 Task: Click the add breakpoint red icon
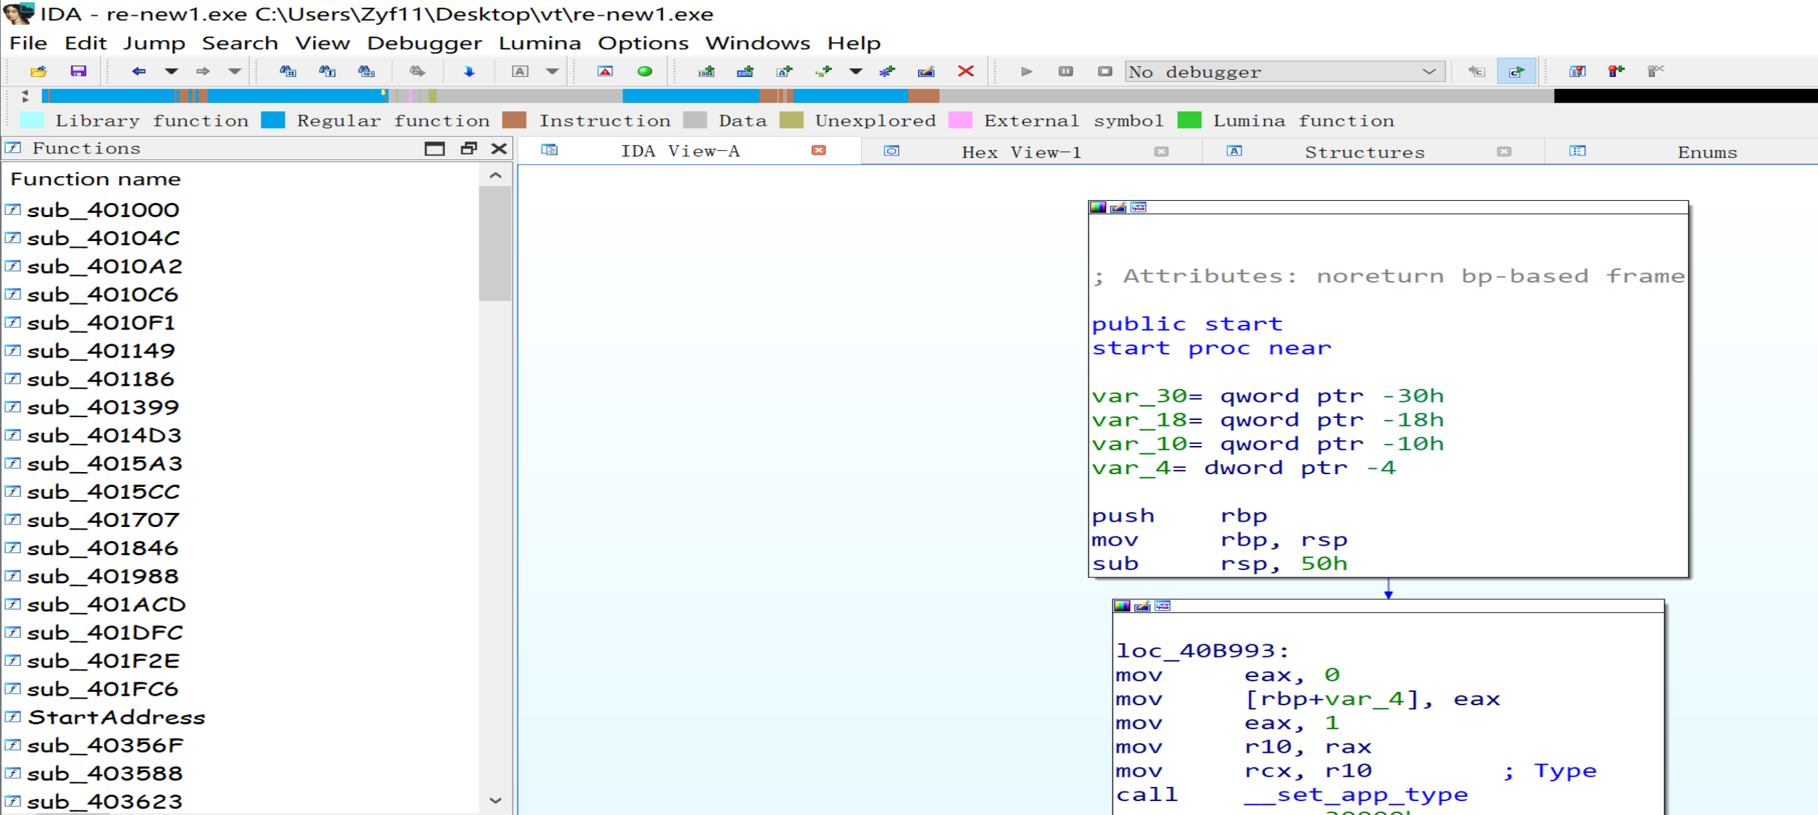click(x=1616, y=71)
